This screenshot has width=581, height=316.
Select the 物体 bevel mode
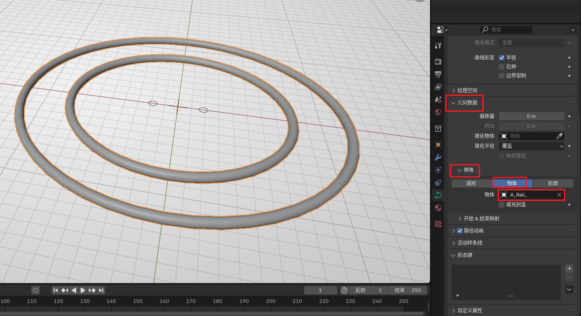pos(512,183)
